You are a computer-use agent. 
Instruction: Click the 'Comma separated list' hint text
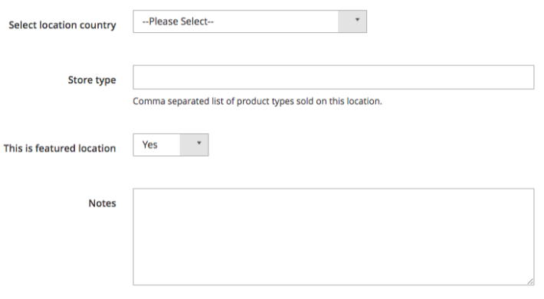[x=257, y=101]
